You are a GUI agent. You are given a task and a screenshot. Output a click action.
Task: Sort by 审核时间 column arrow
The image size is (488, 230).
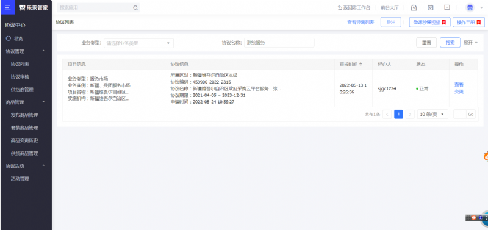coord(361,65)
